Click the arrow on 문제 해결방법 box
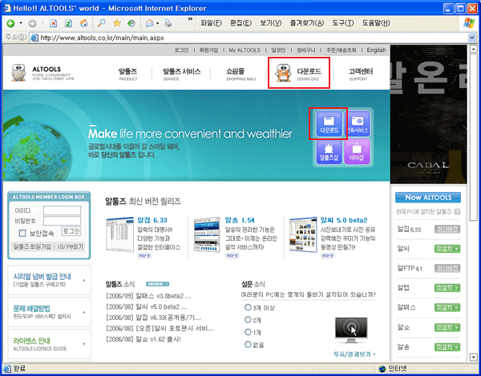This screenshot has width=481, height=376. pos(84,312)
